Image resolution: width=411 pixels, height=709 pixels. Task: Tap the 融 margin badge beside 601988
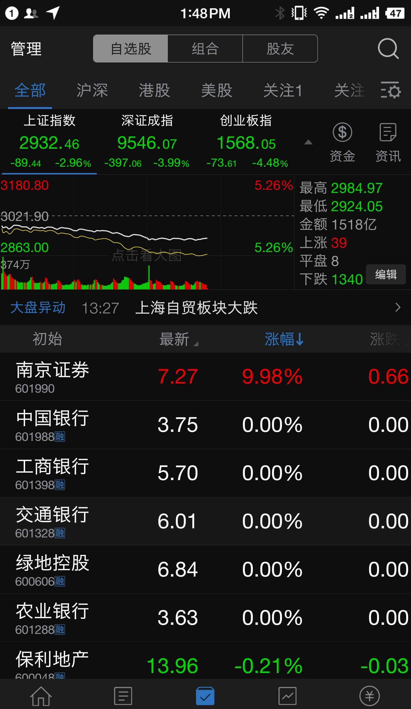click(x=60, y=437)
